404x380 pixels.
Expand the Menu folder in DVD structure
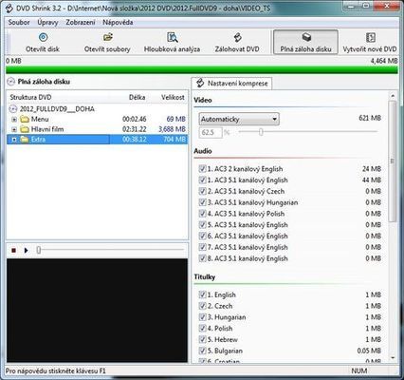(14, 120)
